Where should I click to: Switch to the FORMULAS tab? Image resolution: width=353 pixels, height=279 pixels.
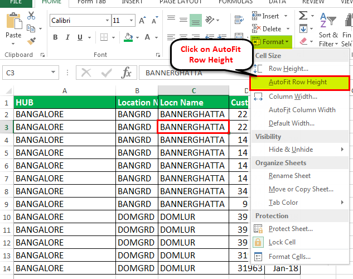(235, 2)
